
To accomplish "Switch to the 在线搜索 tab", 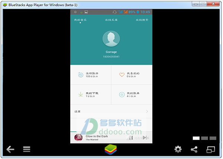I will click(x=142, y=19).
